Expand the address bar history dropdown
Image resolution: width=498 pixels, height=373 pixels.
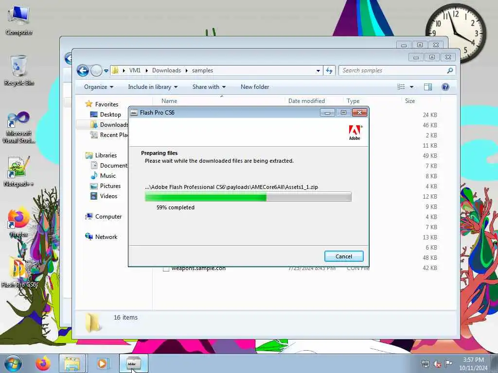(x=318, y=71)
